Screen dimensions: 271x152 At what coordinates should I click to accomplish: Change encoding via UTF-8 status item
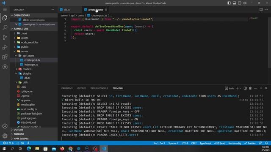pyautogui.click(x=185, y=143)
